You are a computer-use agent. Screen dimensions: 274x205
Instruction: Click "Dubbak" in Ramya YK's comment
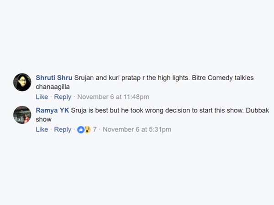[x=241, y=111]
